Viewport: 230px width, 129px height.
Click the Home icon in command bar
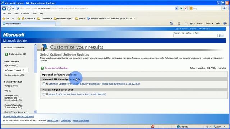[171, 23]
